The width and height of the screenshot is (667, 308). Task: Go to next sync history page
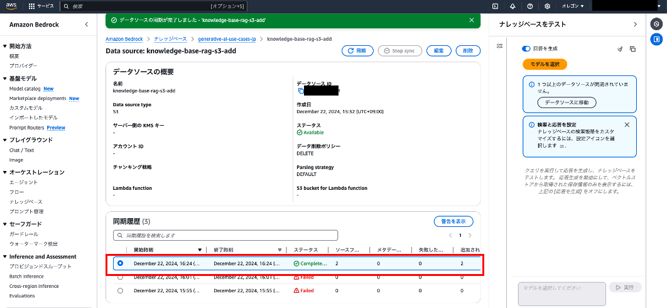pyautogui.click(x=470, y=235)
